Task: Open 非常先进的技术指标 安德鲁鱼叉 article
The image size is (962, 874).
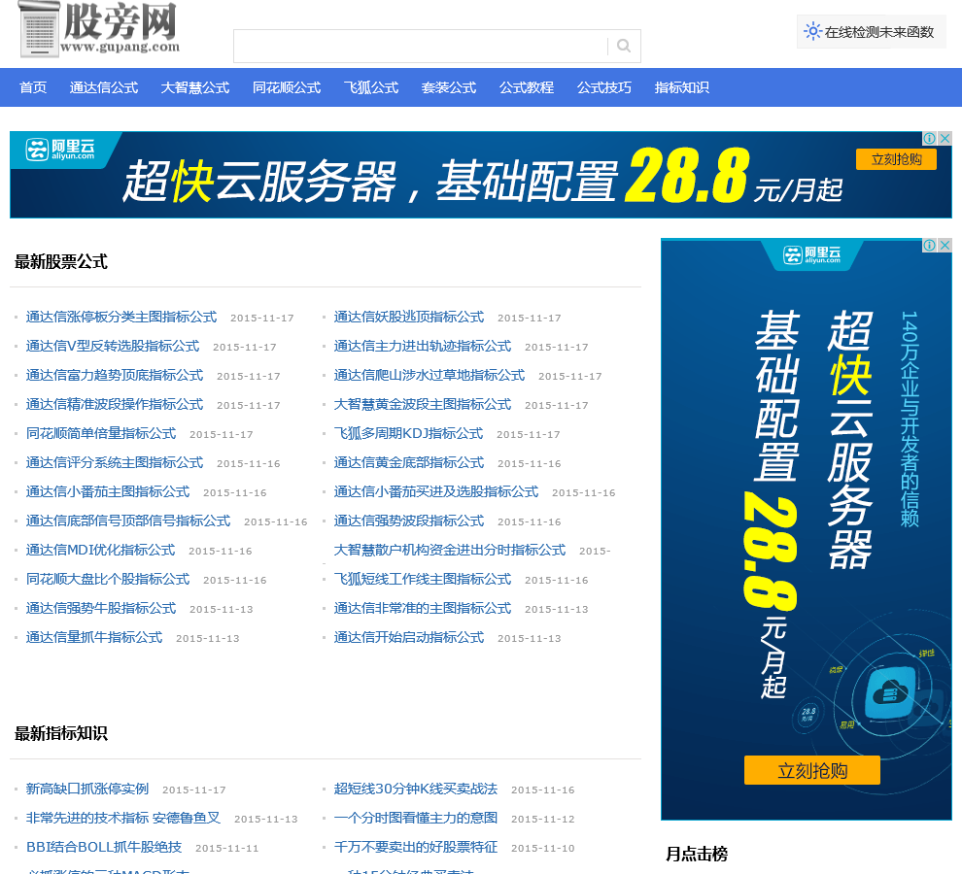Action: 123,819
